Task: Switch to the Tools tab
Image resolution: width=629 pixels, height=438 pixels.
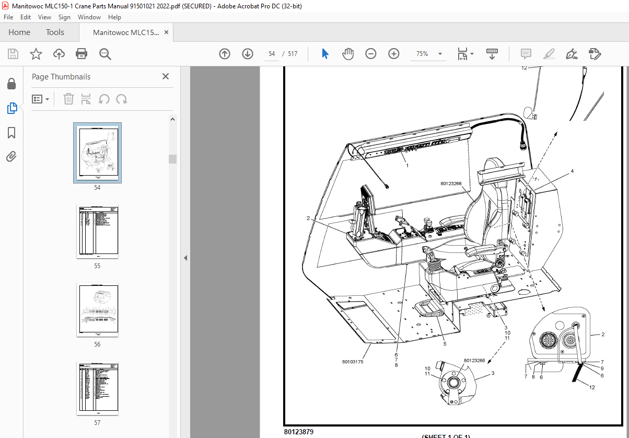Action: (55, 32)
